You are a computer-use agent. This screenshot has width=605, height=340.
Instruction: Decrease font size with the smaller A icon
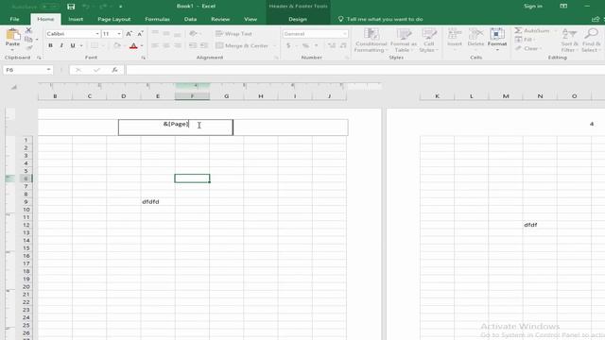pyautogui.click(x=140, y=34)
